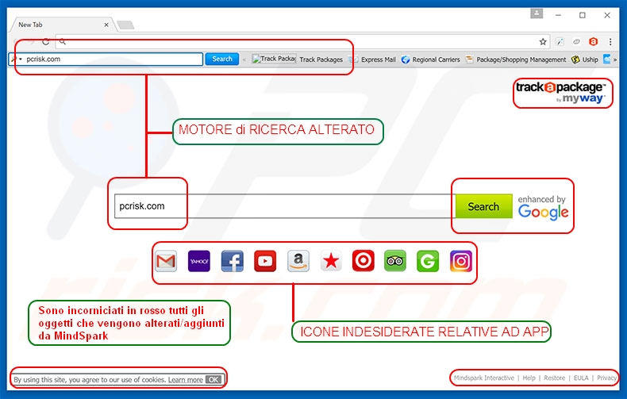Click the blue icon after Uship
The width and height of the screenshot is (627, 399).
click(x=606, y=59)
